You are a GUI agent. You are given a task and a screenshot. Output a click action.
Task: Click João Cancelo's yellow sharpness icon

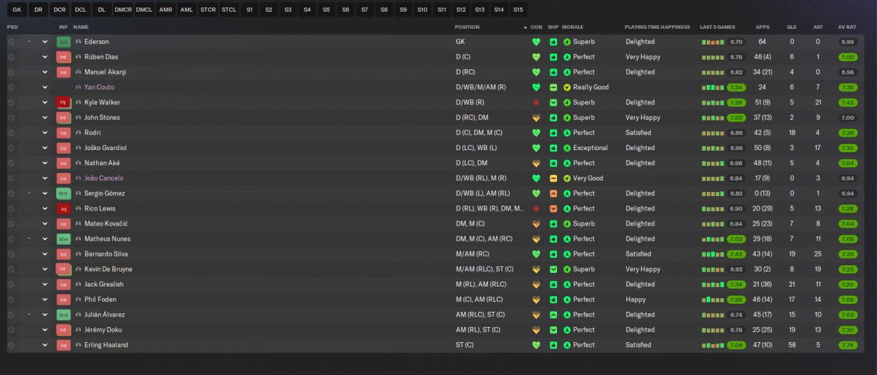[x=554, y=178]
